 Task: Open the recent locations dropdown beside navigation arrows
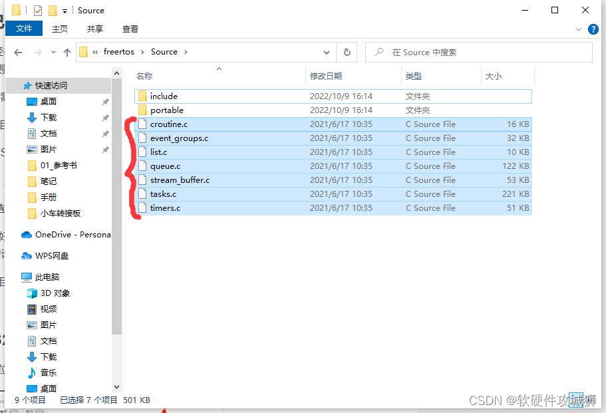click(53, 52)
